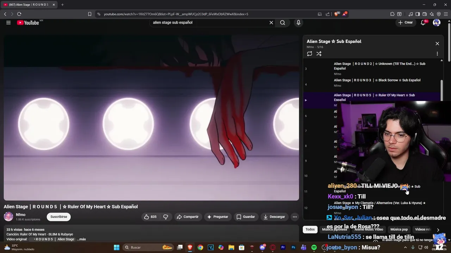
Task: Toggle playlist shuffle
Action: click(319, 54)
